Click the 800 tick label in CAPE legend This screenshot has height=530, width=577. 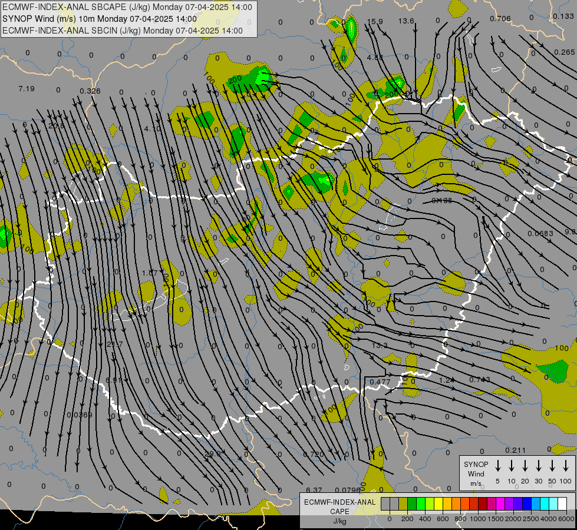point(460,519)
